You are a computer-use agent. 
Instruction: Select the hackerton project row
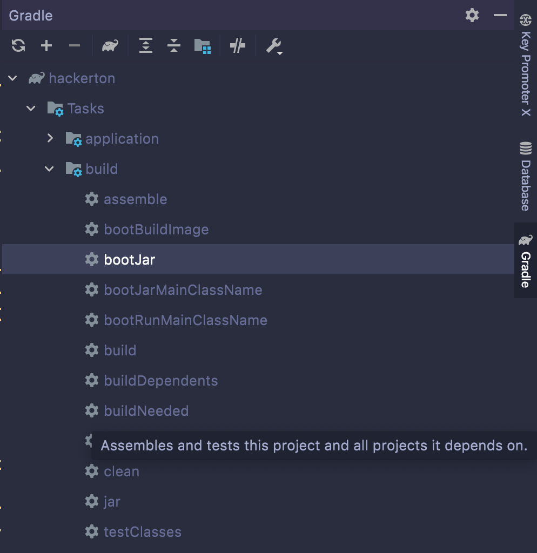(x=258, y=78)
